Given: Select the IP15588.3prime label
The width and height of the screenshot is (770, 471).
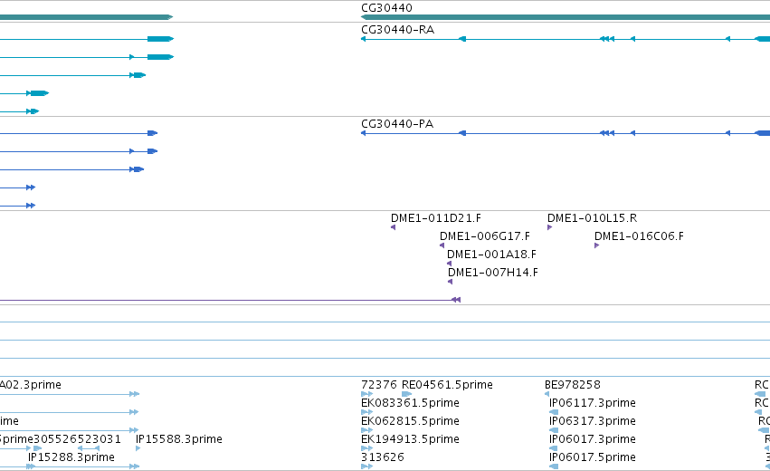Looking at the screenshot, I should pyautogui.click(x=179, y=439).
